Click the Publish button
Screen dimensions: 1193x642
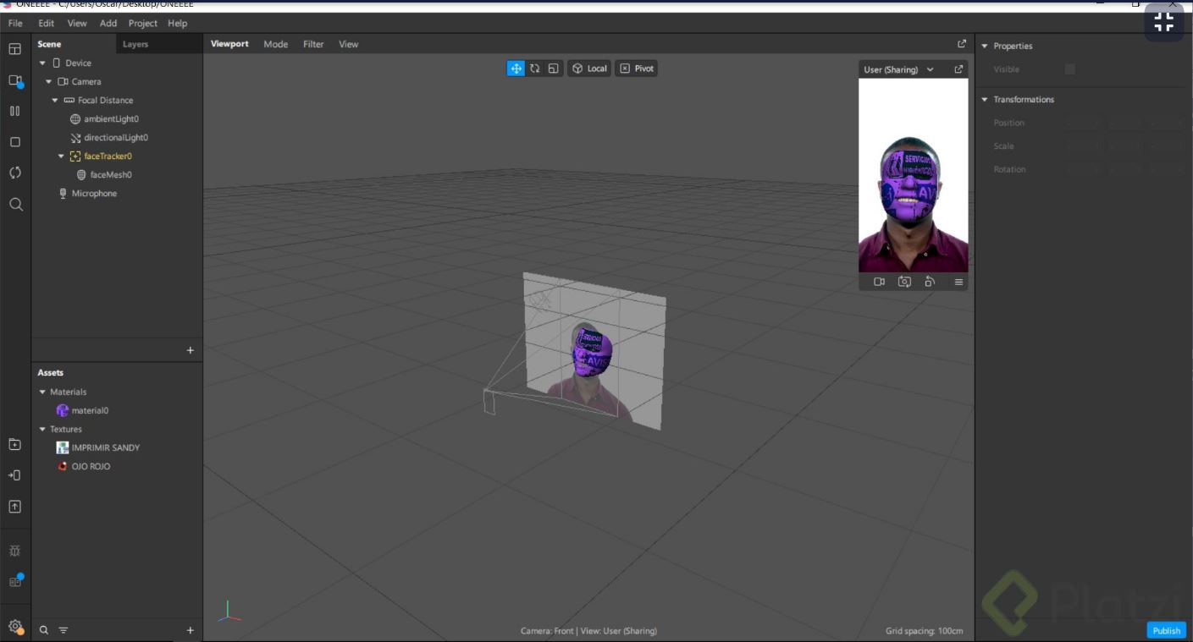point(1166,630)
